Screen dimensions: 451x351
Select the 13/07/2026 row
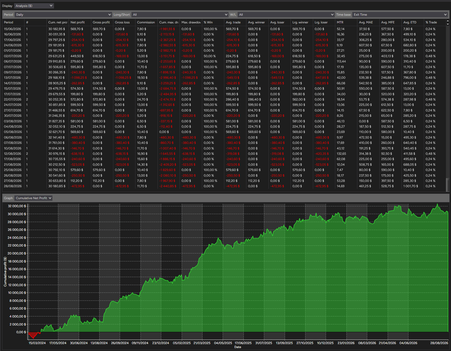coord(224,78)
